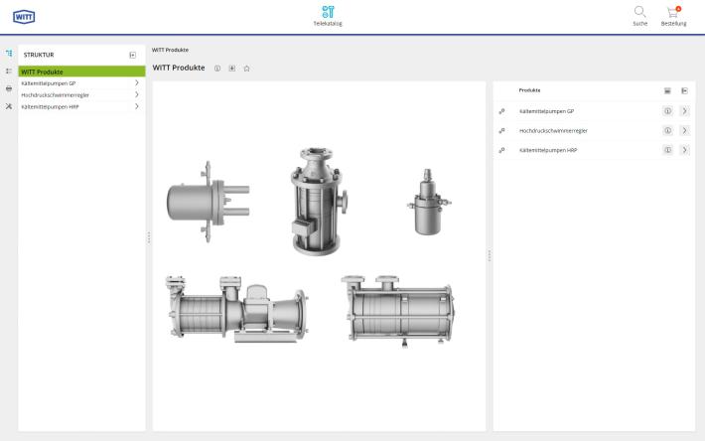Viewport: 705px width, 441px height.
Task: Expand Kältemittelpumpen HRP tree chevron
Action: [137, 106]
